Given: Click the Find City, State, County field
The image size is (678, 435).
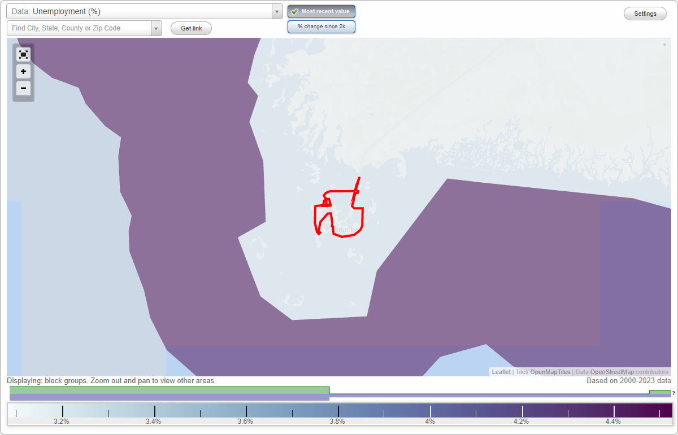Looking at the screenshot, I should point(79,28).
